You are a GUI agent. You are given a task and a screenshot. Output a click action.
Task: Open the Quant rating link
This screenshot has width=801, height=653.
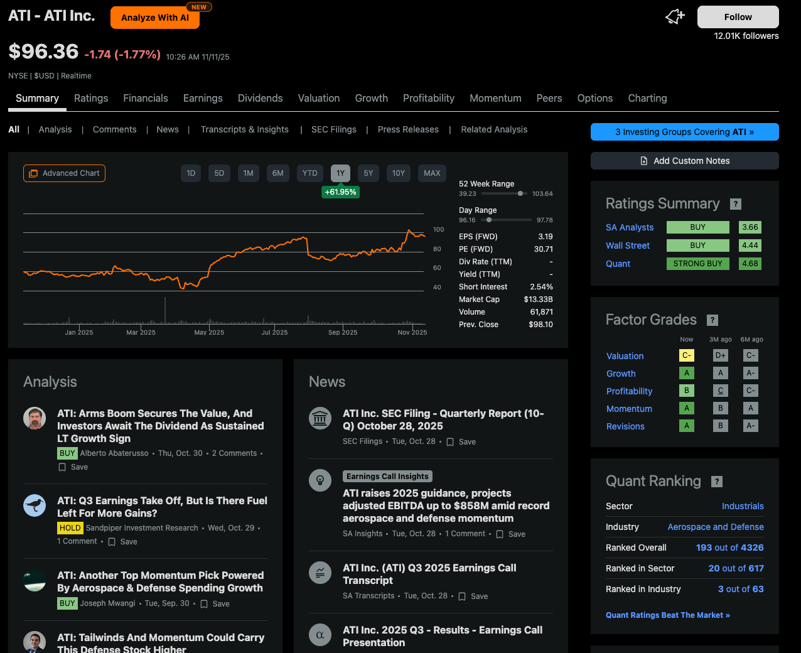click(x=618, y=264)
